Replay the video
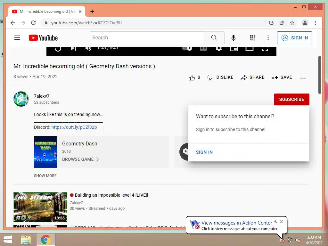 click(58, 48)
